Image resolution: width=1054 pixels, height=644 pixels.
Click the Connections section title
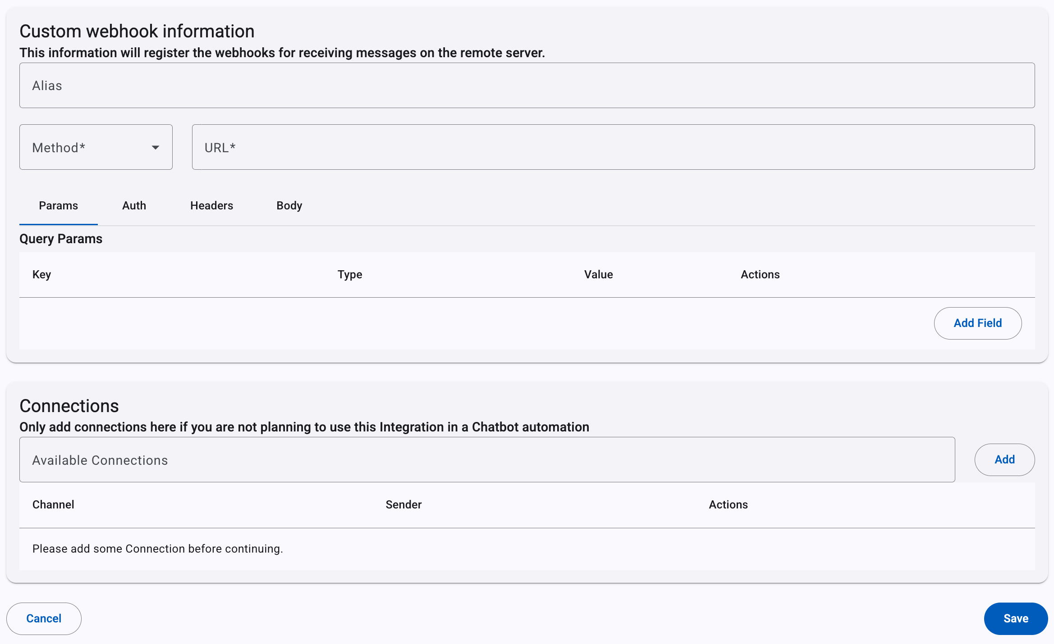69,406
